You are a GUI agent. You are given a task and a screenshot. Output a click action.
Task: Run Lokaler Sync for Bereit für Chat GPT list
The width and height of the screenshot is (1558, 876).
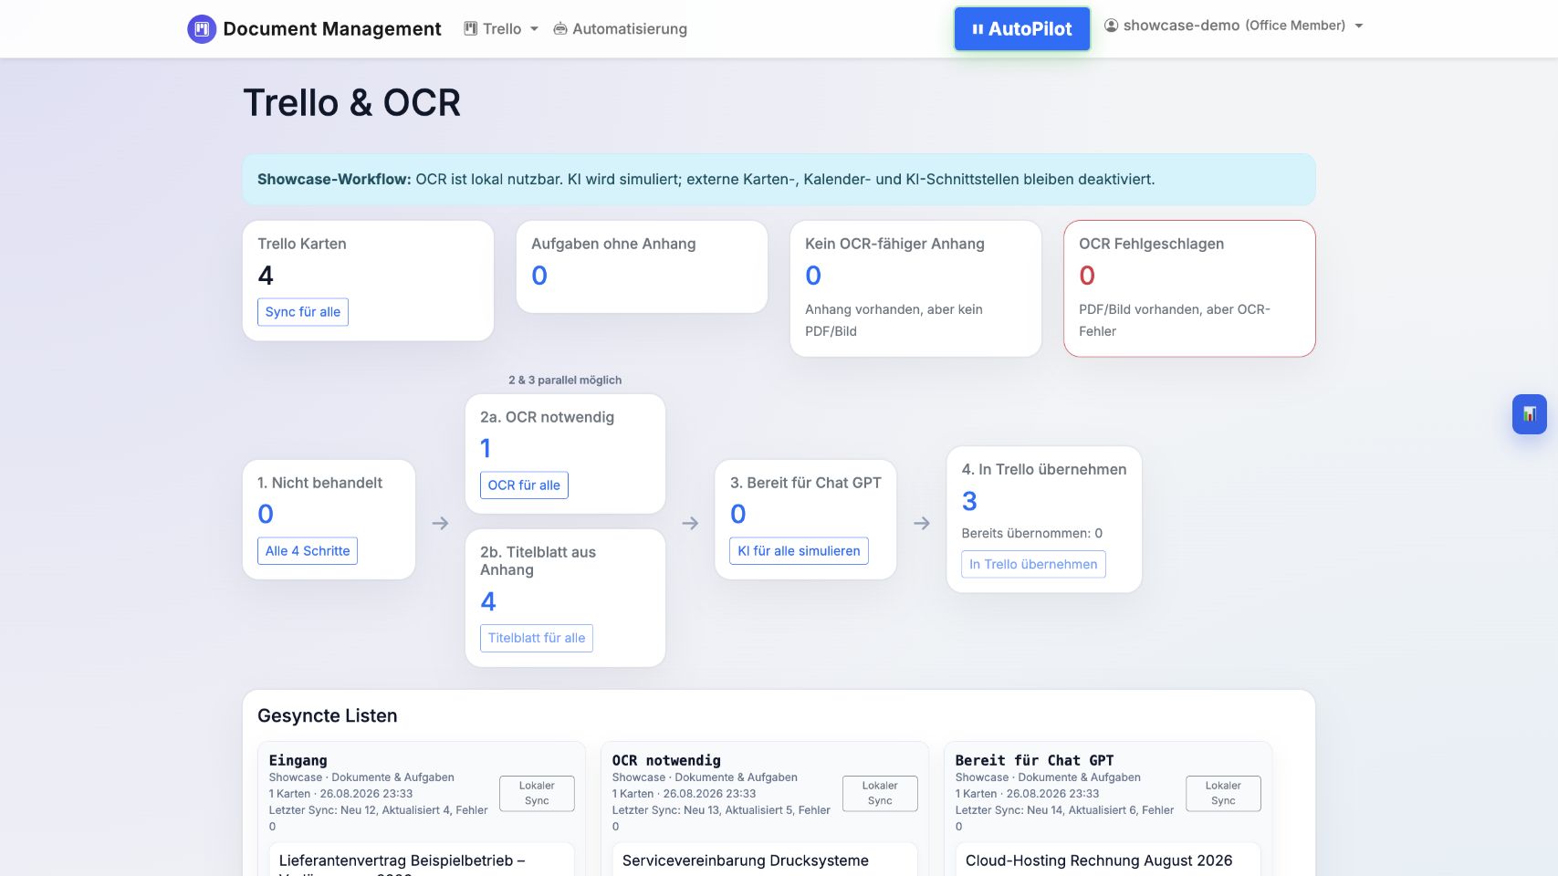1223,793
